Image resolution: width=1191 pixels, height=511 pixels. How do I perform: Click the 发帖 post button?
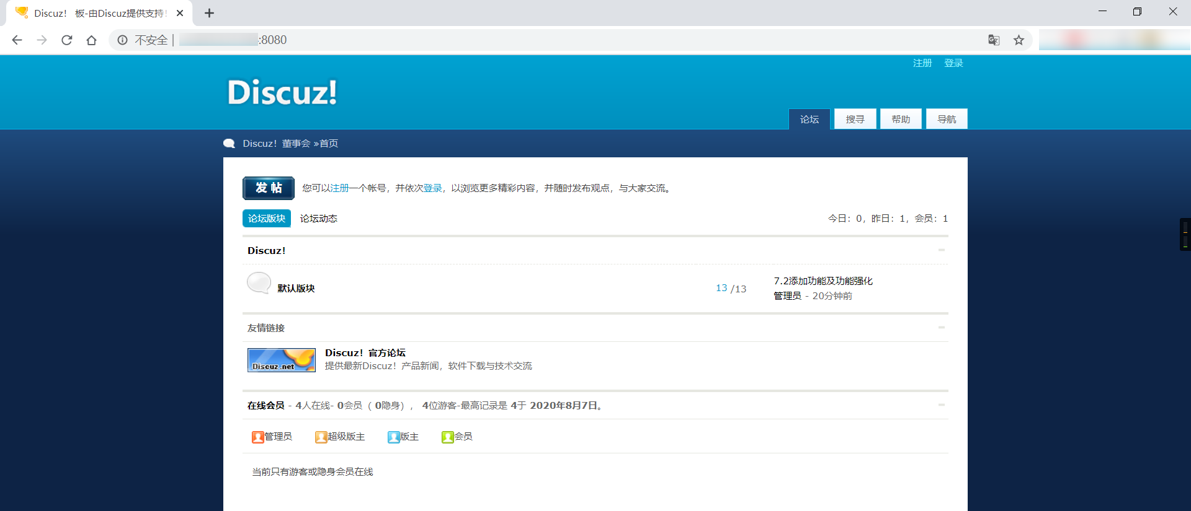[269, 188]
